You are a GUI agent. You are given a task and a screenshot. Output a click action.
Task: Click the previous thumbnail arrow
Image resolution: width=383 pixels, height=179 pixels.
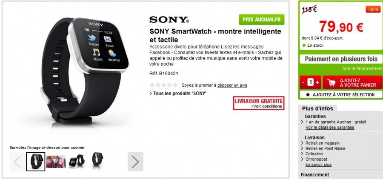[17, 162]
